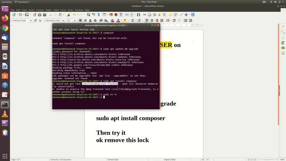Open the Tools menu in Writer
Image resolution: width=286 pixels, height=161 pixels.
coord(70,10)
